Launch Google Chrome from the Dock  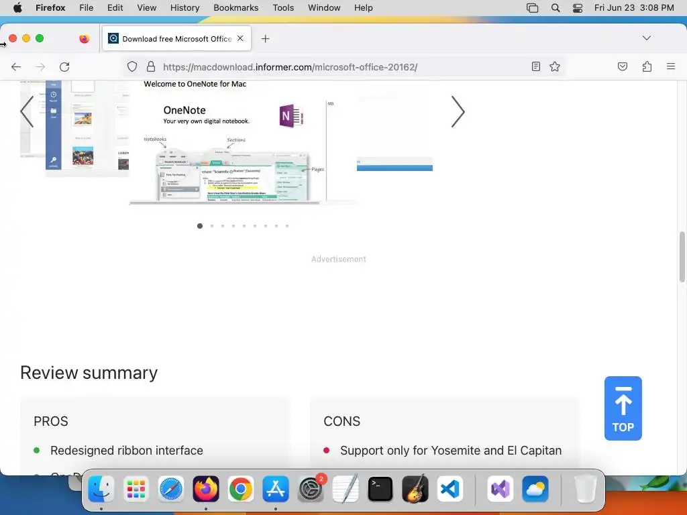(241, 489)
